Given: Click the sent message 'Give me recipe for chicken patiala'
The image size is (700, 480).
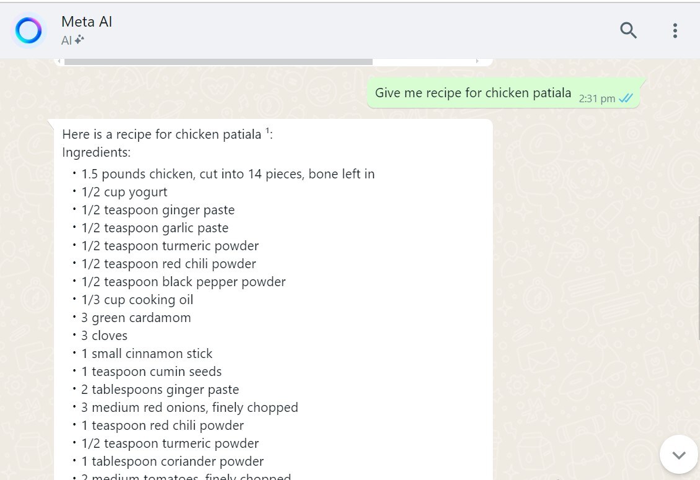Looking at the screenshot, I should coord(472,94).
